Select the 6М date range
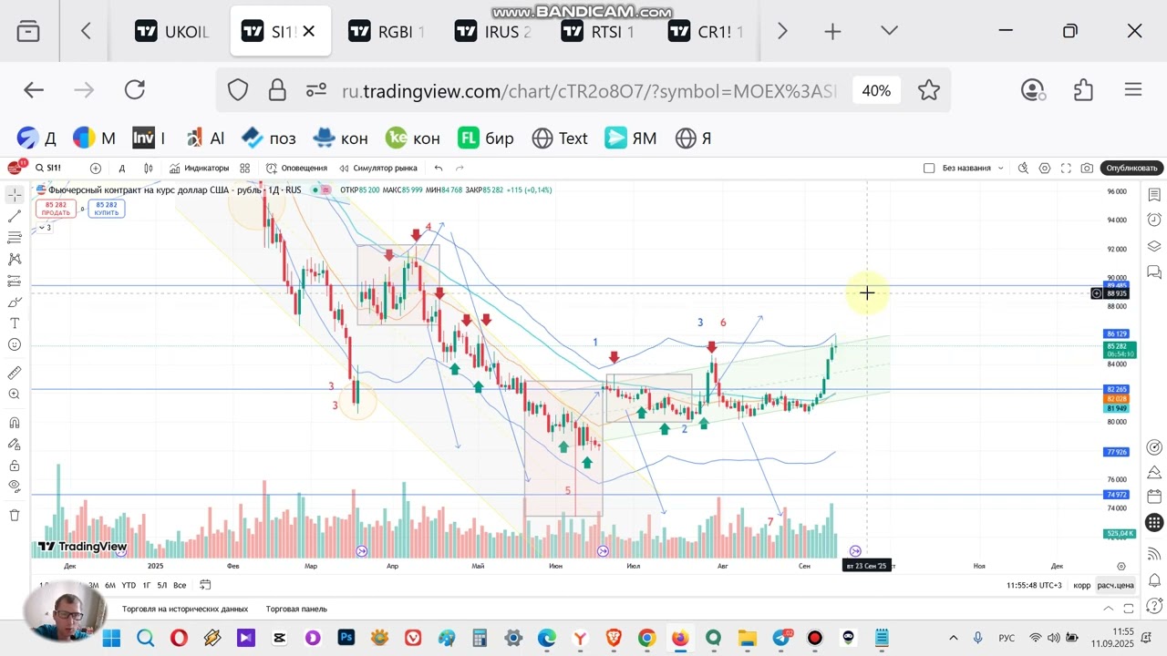1167x656 pixels. click(109, 585)
